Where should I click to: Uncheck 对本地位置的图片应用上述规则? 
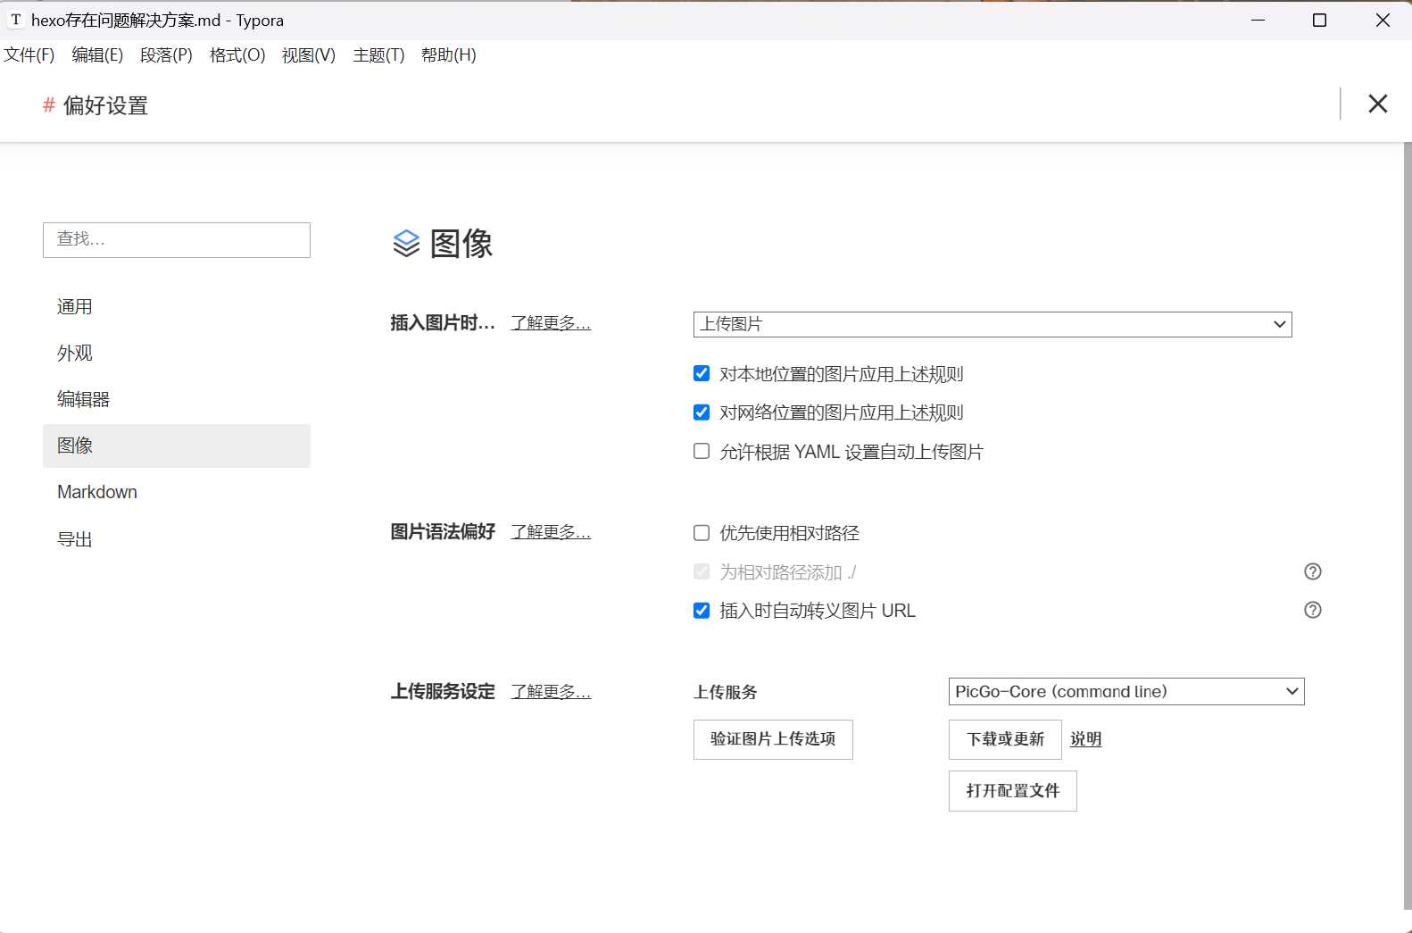pos(702,373)
